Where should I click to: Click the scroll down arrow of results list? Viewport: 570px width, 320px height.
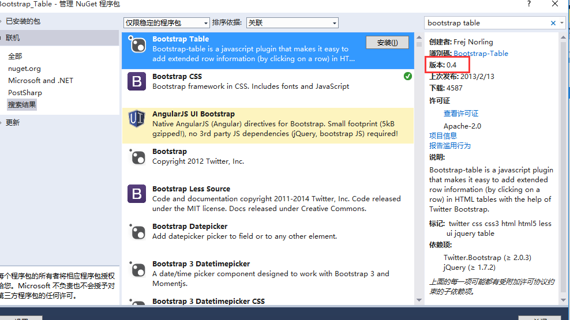tap(419, 300)
